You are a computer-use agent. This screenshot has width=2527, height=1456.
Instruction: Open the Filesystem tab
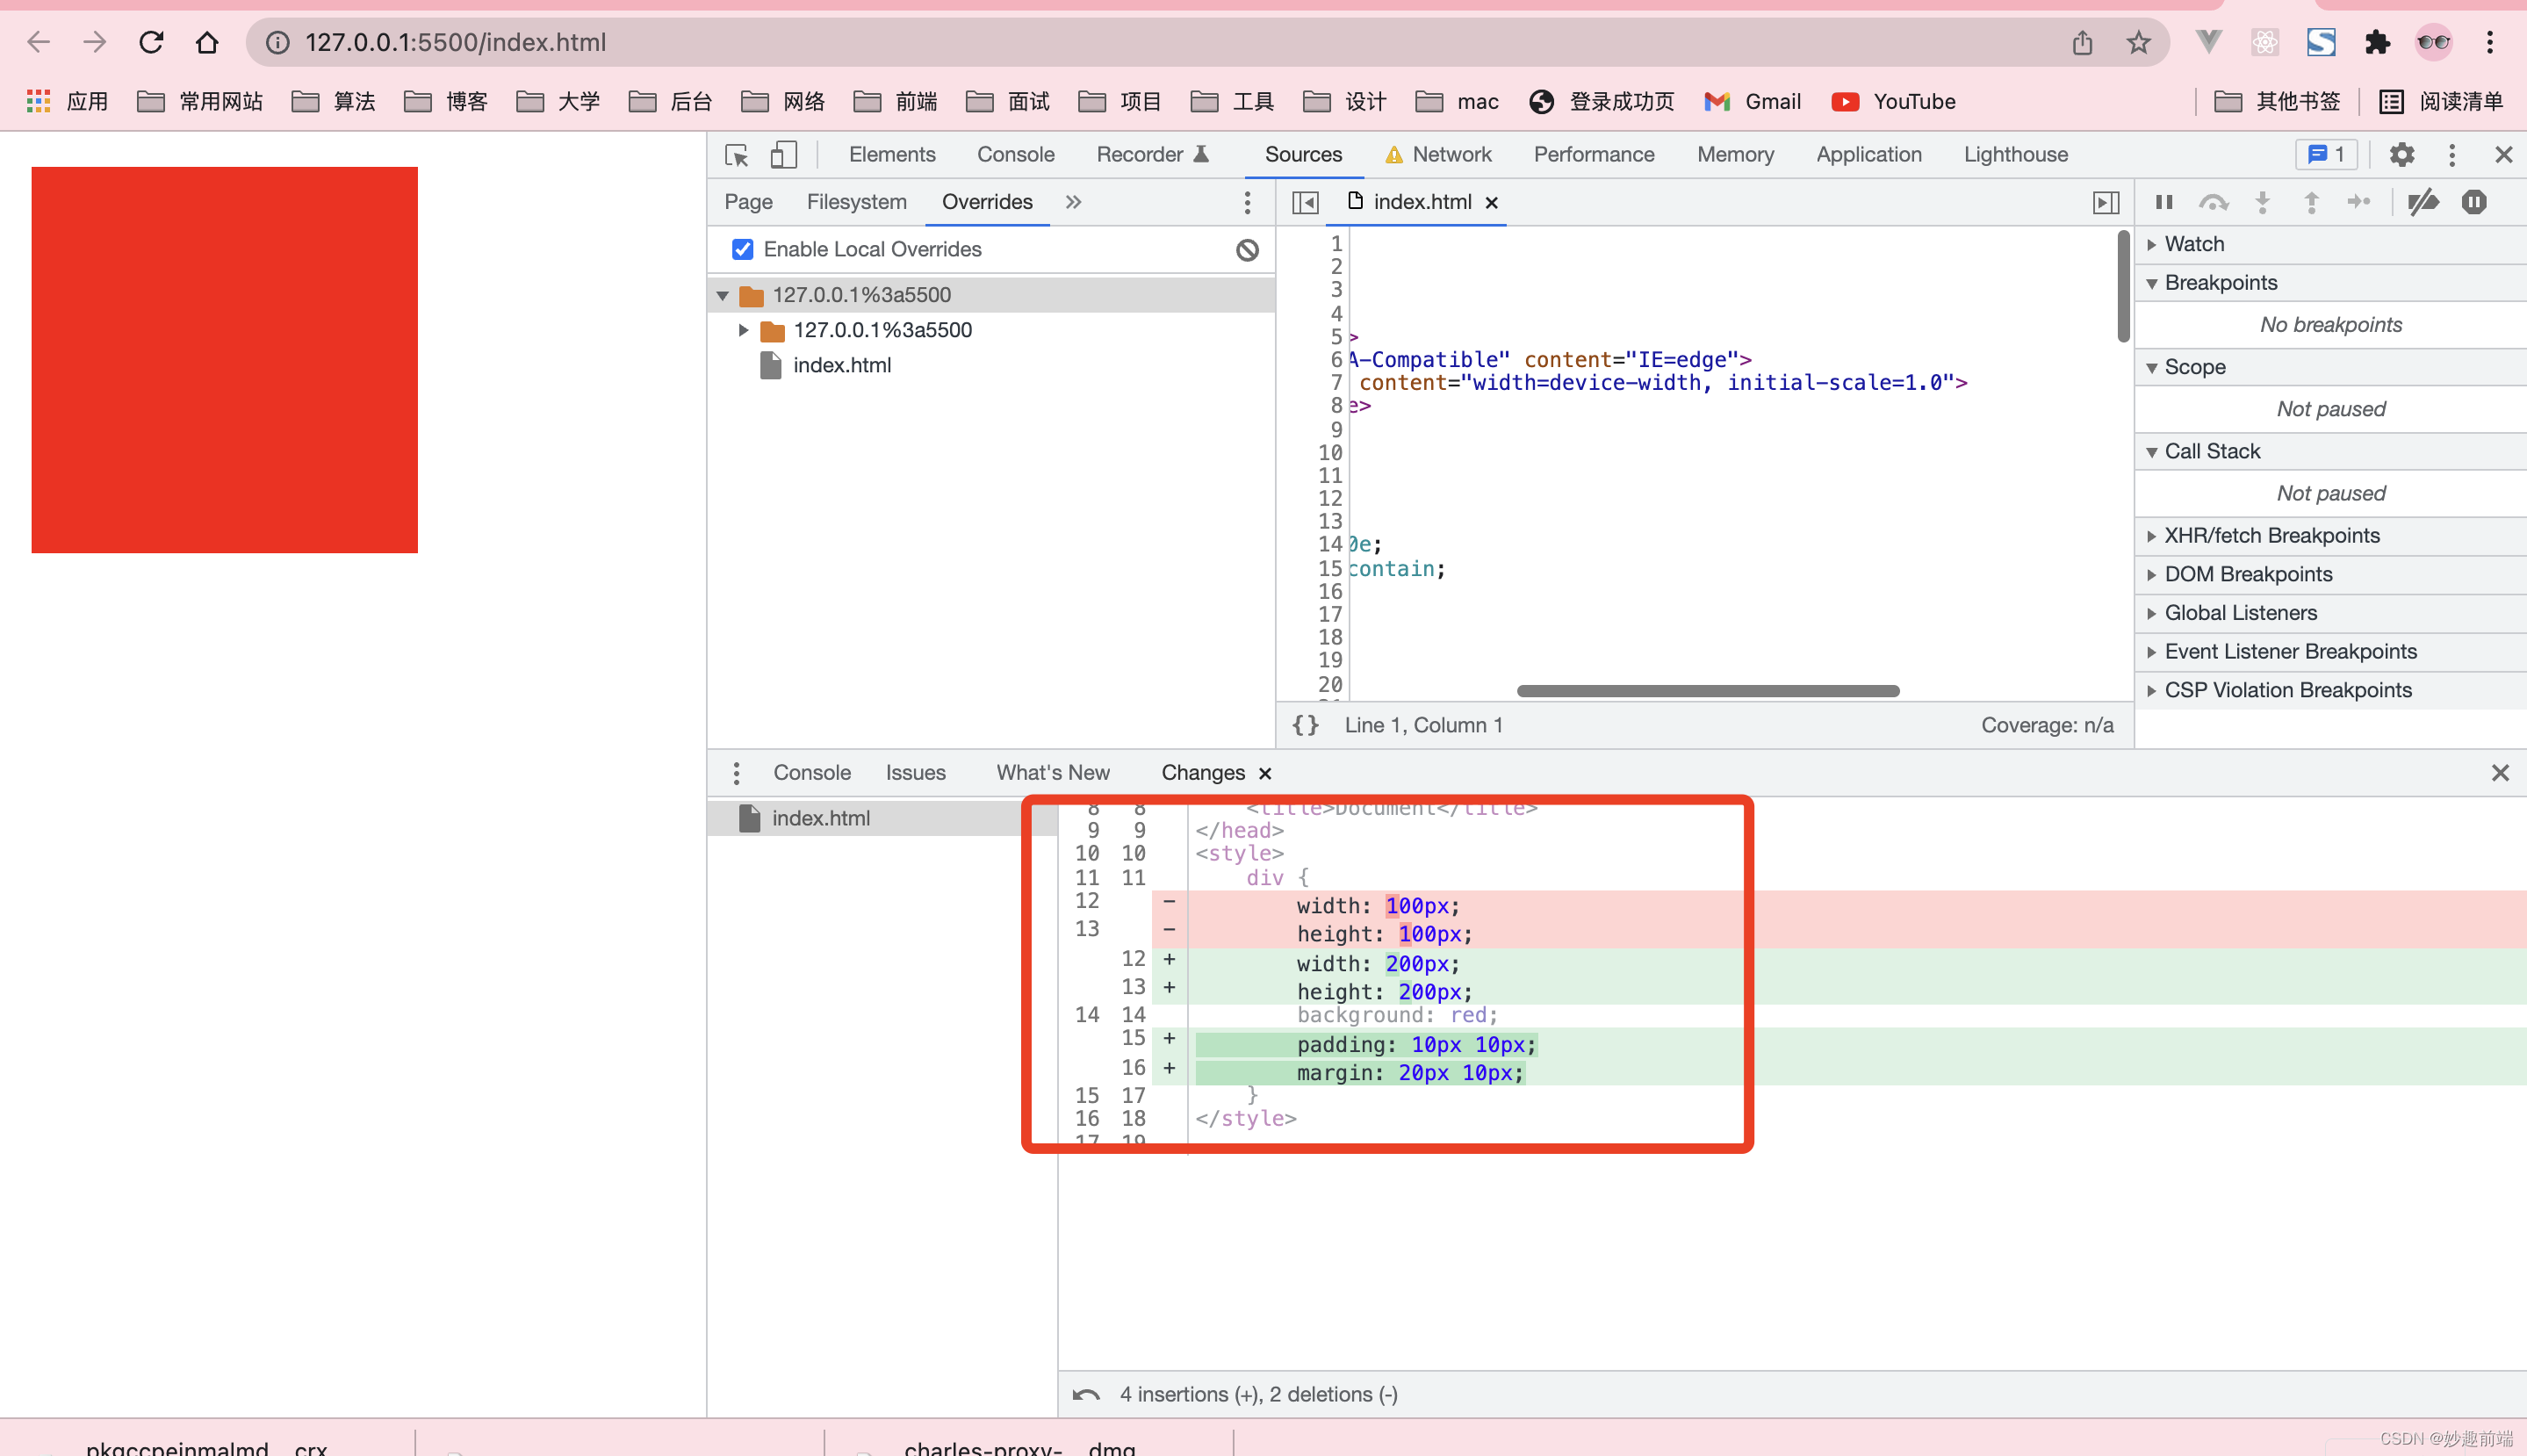[x=856, y=202]
